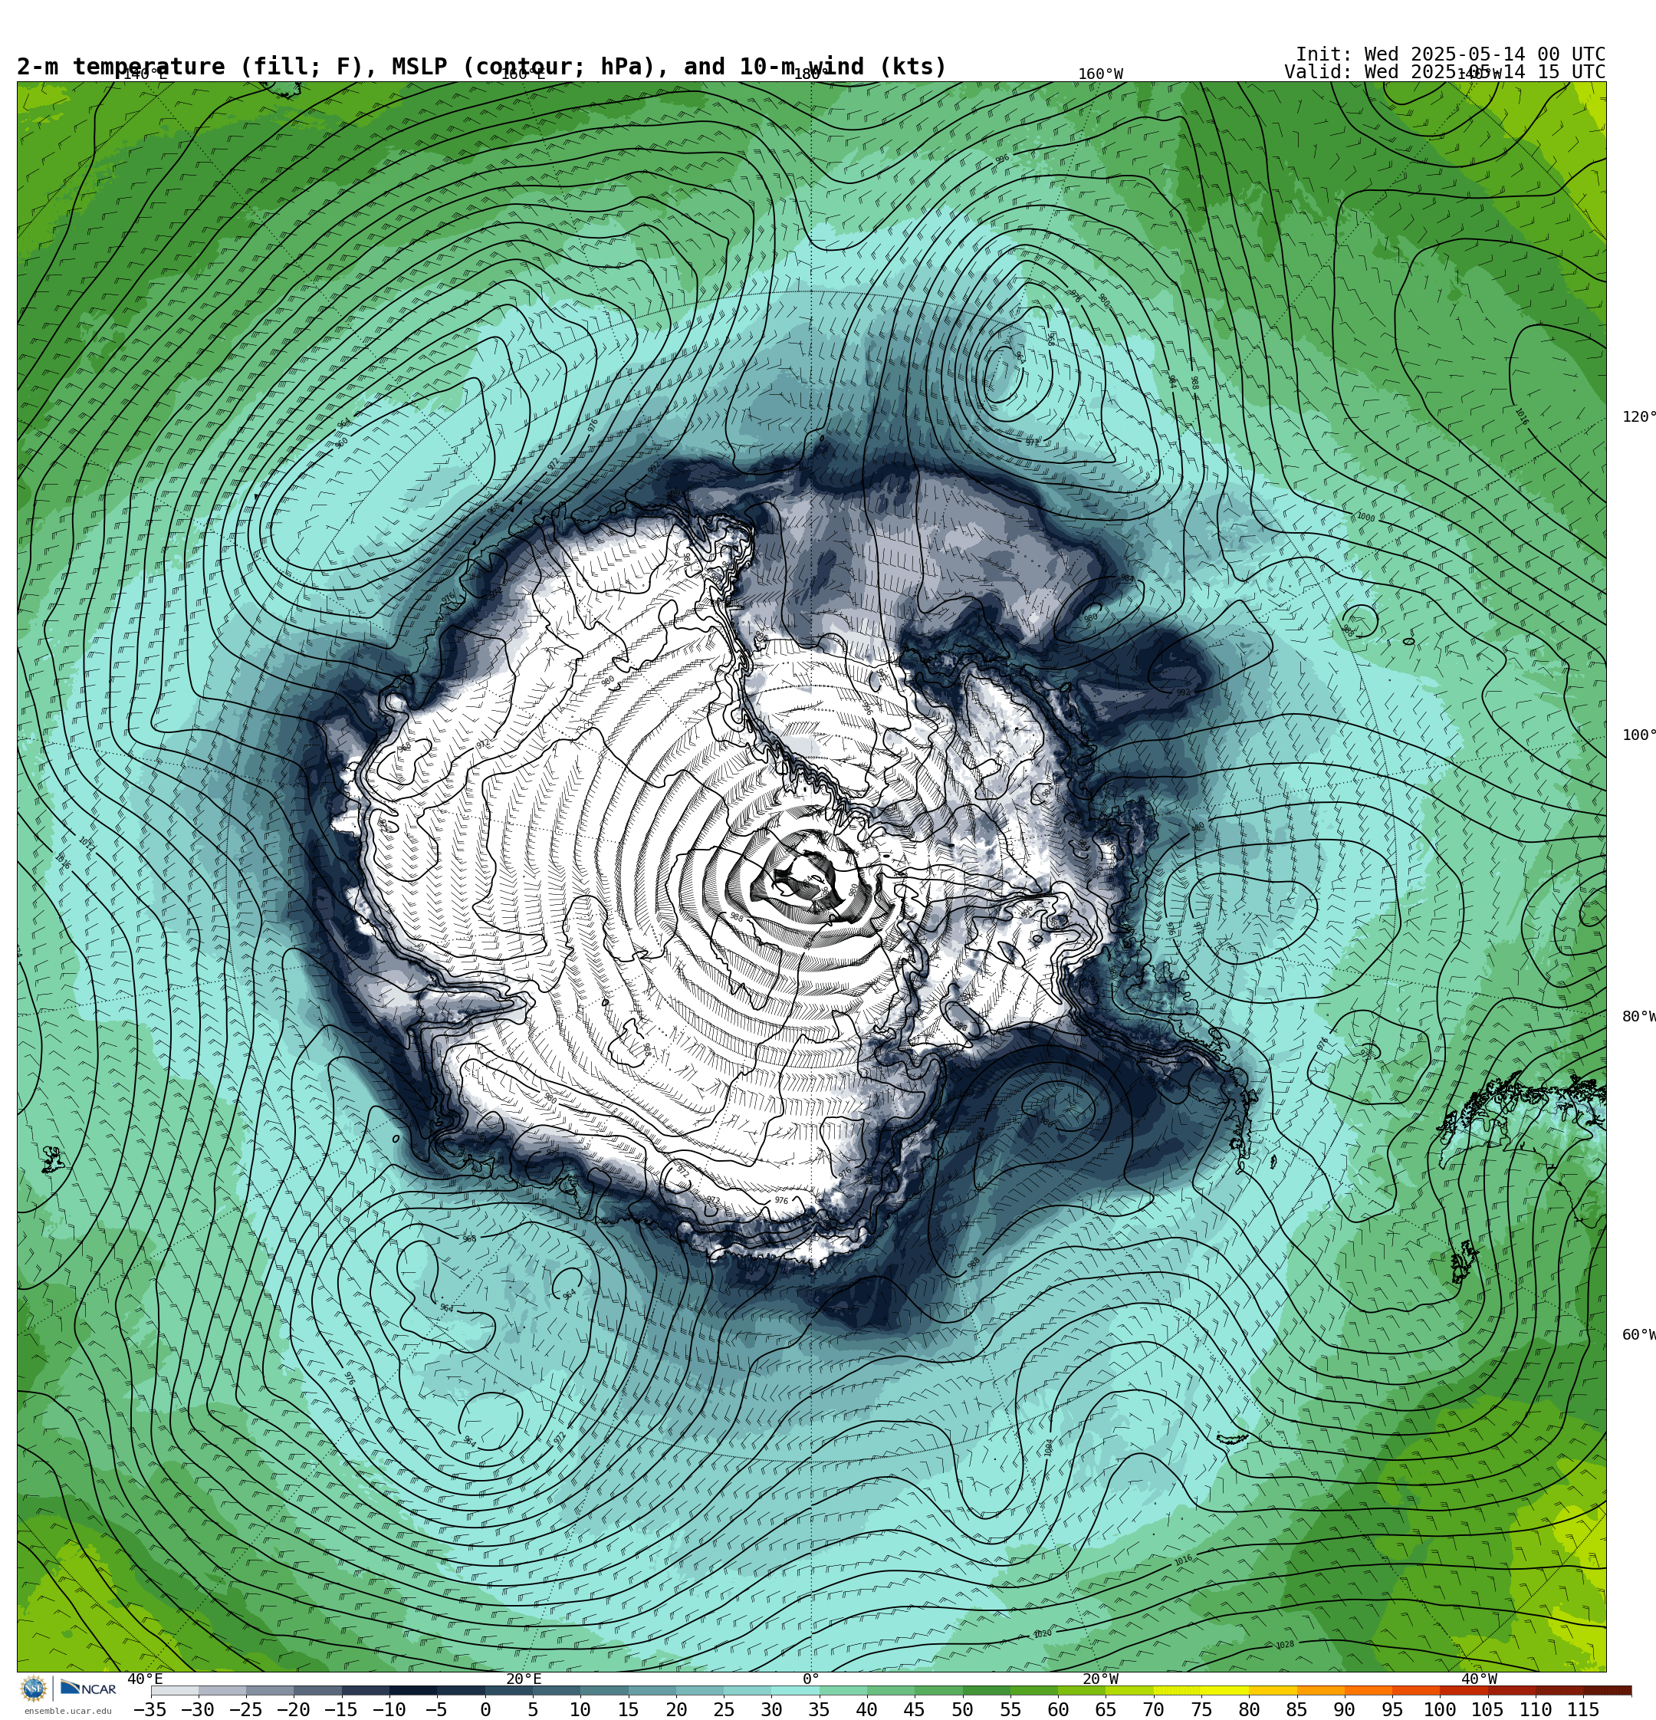Click the 100° longitude label on right edge
The height and width of the screenshot is (1720, 1656).
[1638, 735]
